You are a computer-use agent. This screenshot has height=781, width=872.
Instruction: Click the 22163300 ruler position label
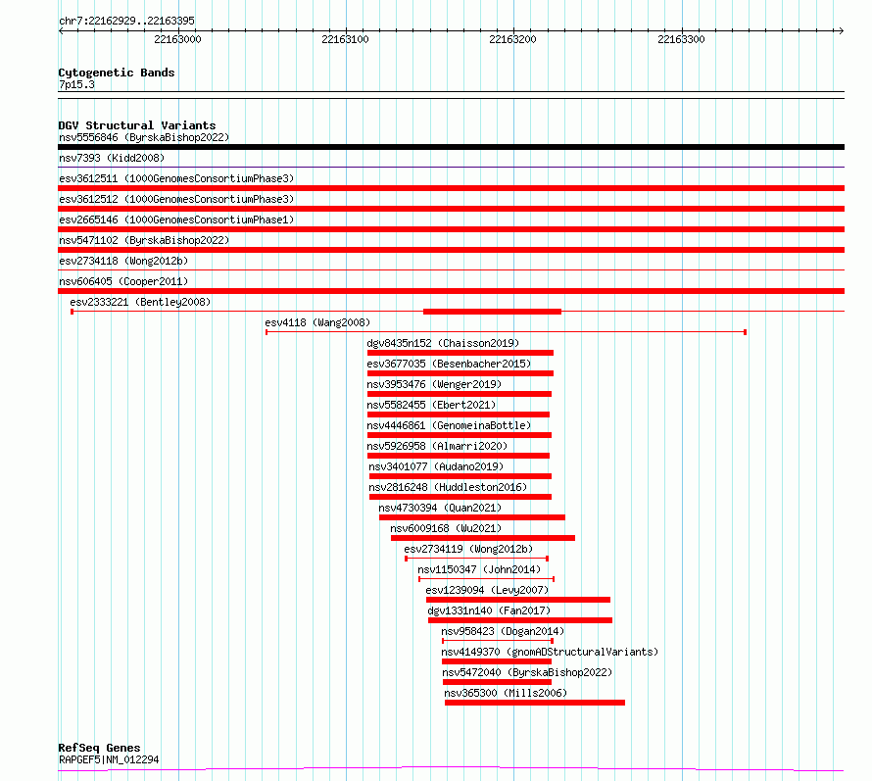[681, 39]
